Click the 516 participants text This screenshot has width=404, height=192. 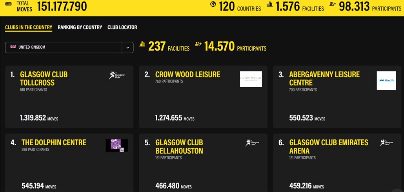click(x=33, y=90)
